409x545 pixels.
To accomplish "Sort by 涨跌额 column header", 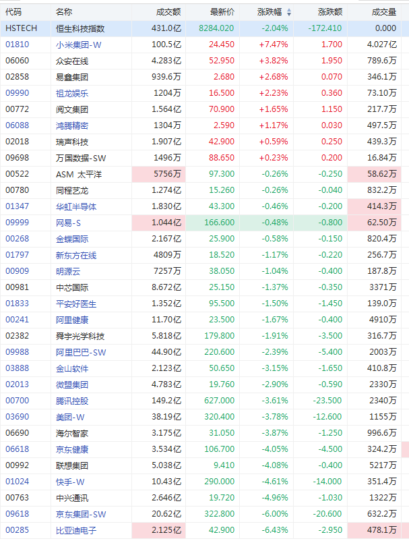I will [330, 12].
